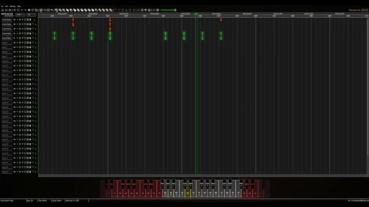This screenshot has height=207, width=369.
Task: Click the tempo field below the time display
Action: point(20,14)
